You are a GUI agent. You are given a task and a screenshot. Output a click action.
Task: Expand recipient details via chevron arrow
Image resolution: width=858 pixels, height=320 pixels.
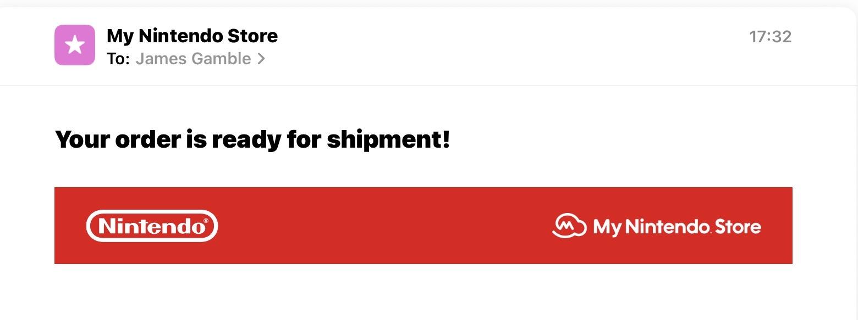point(262,59)
